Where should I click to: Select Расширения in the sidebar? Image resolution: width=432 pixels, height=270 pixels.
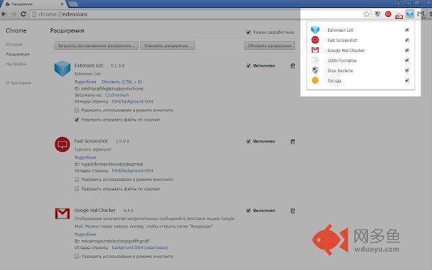18,54
